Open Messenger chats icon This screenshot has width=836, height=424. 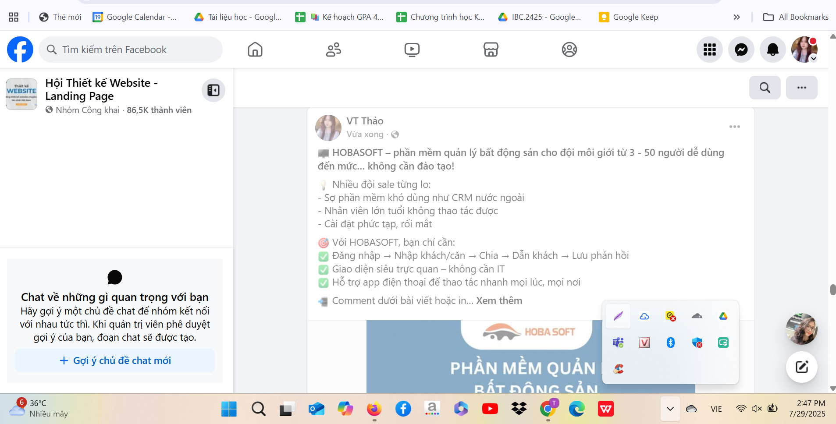click(741, 49)
